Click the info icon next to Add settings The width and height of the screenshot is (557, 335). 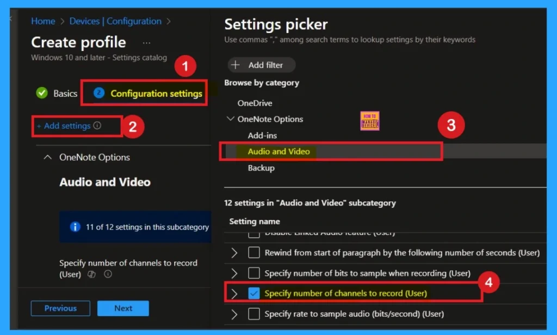pyautogui.click(x=97, y=125)
